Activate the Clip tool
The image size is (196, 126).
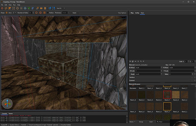point(10,8)
